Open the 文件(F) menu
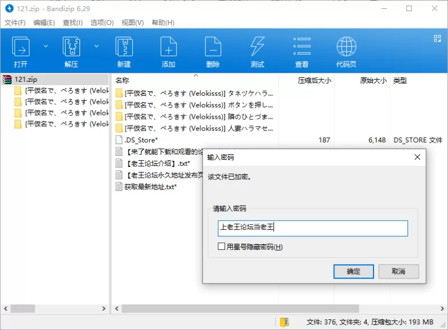 15,22
